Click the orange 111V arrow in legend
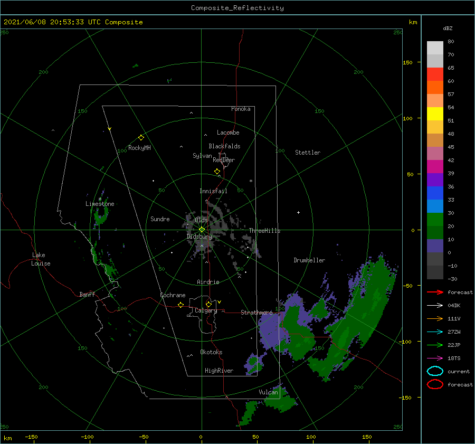This screenshot has height=444, width=475. click(x=435, y=318)
